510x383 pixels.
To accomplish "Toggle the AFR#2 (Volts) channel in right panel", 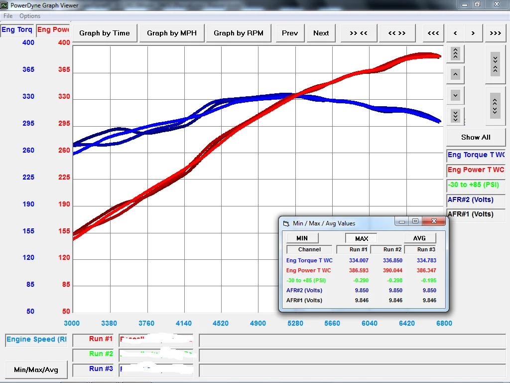I will pyautogui.click(x=476, y=200).
